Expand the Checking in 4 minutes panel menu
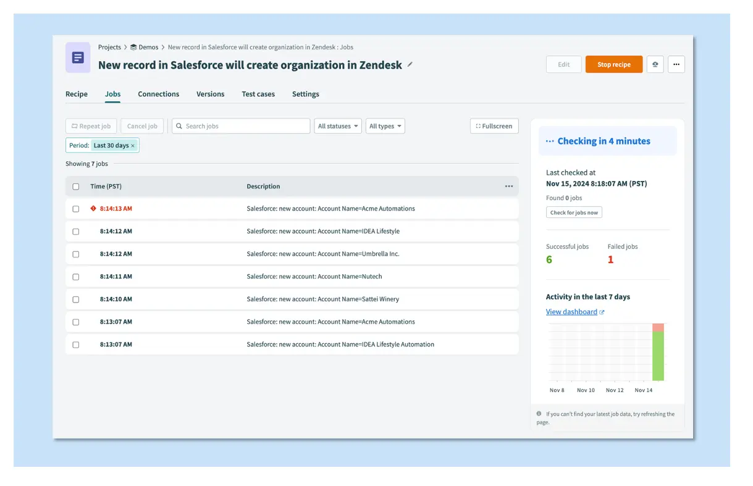 (x=549, y=141)
